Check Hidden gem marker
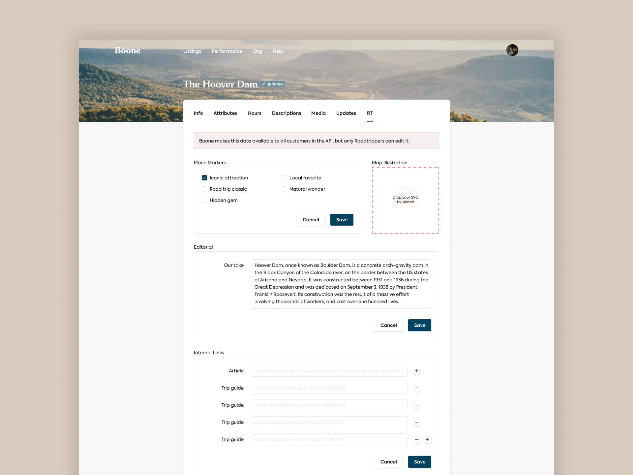 tap(204, 200)
